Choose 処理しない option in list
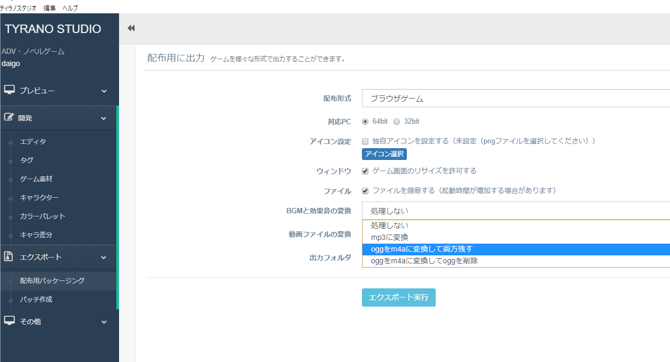This screenshot has height=362, width=670. pos(516,226)
